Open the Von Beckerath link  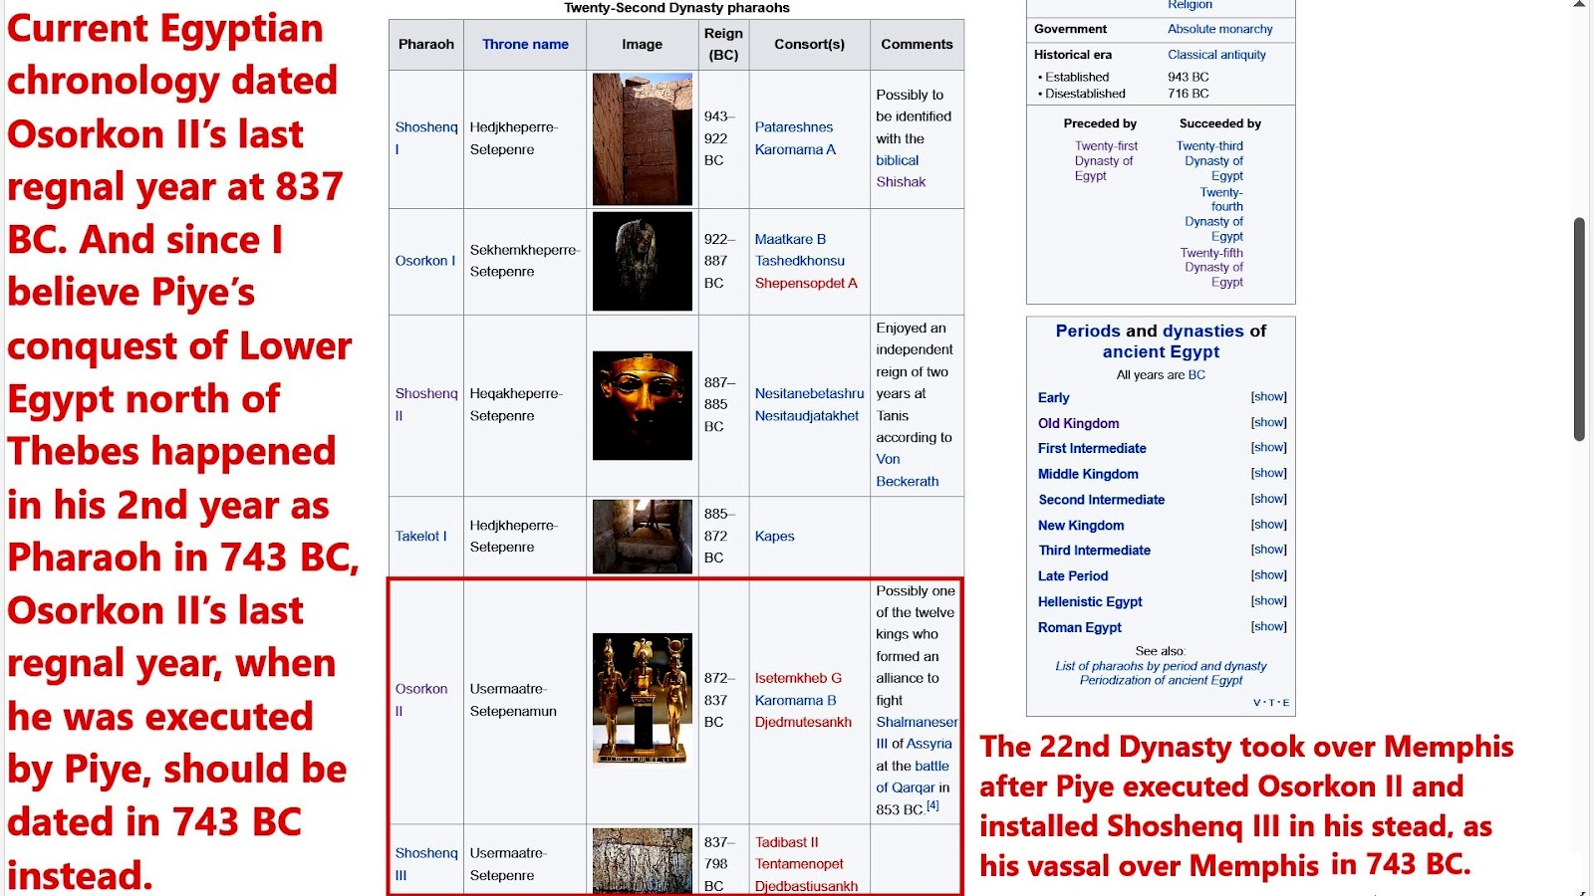click(907, 470)
